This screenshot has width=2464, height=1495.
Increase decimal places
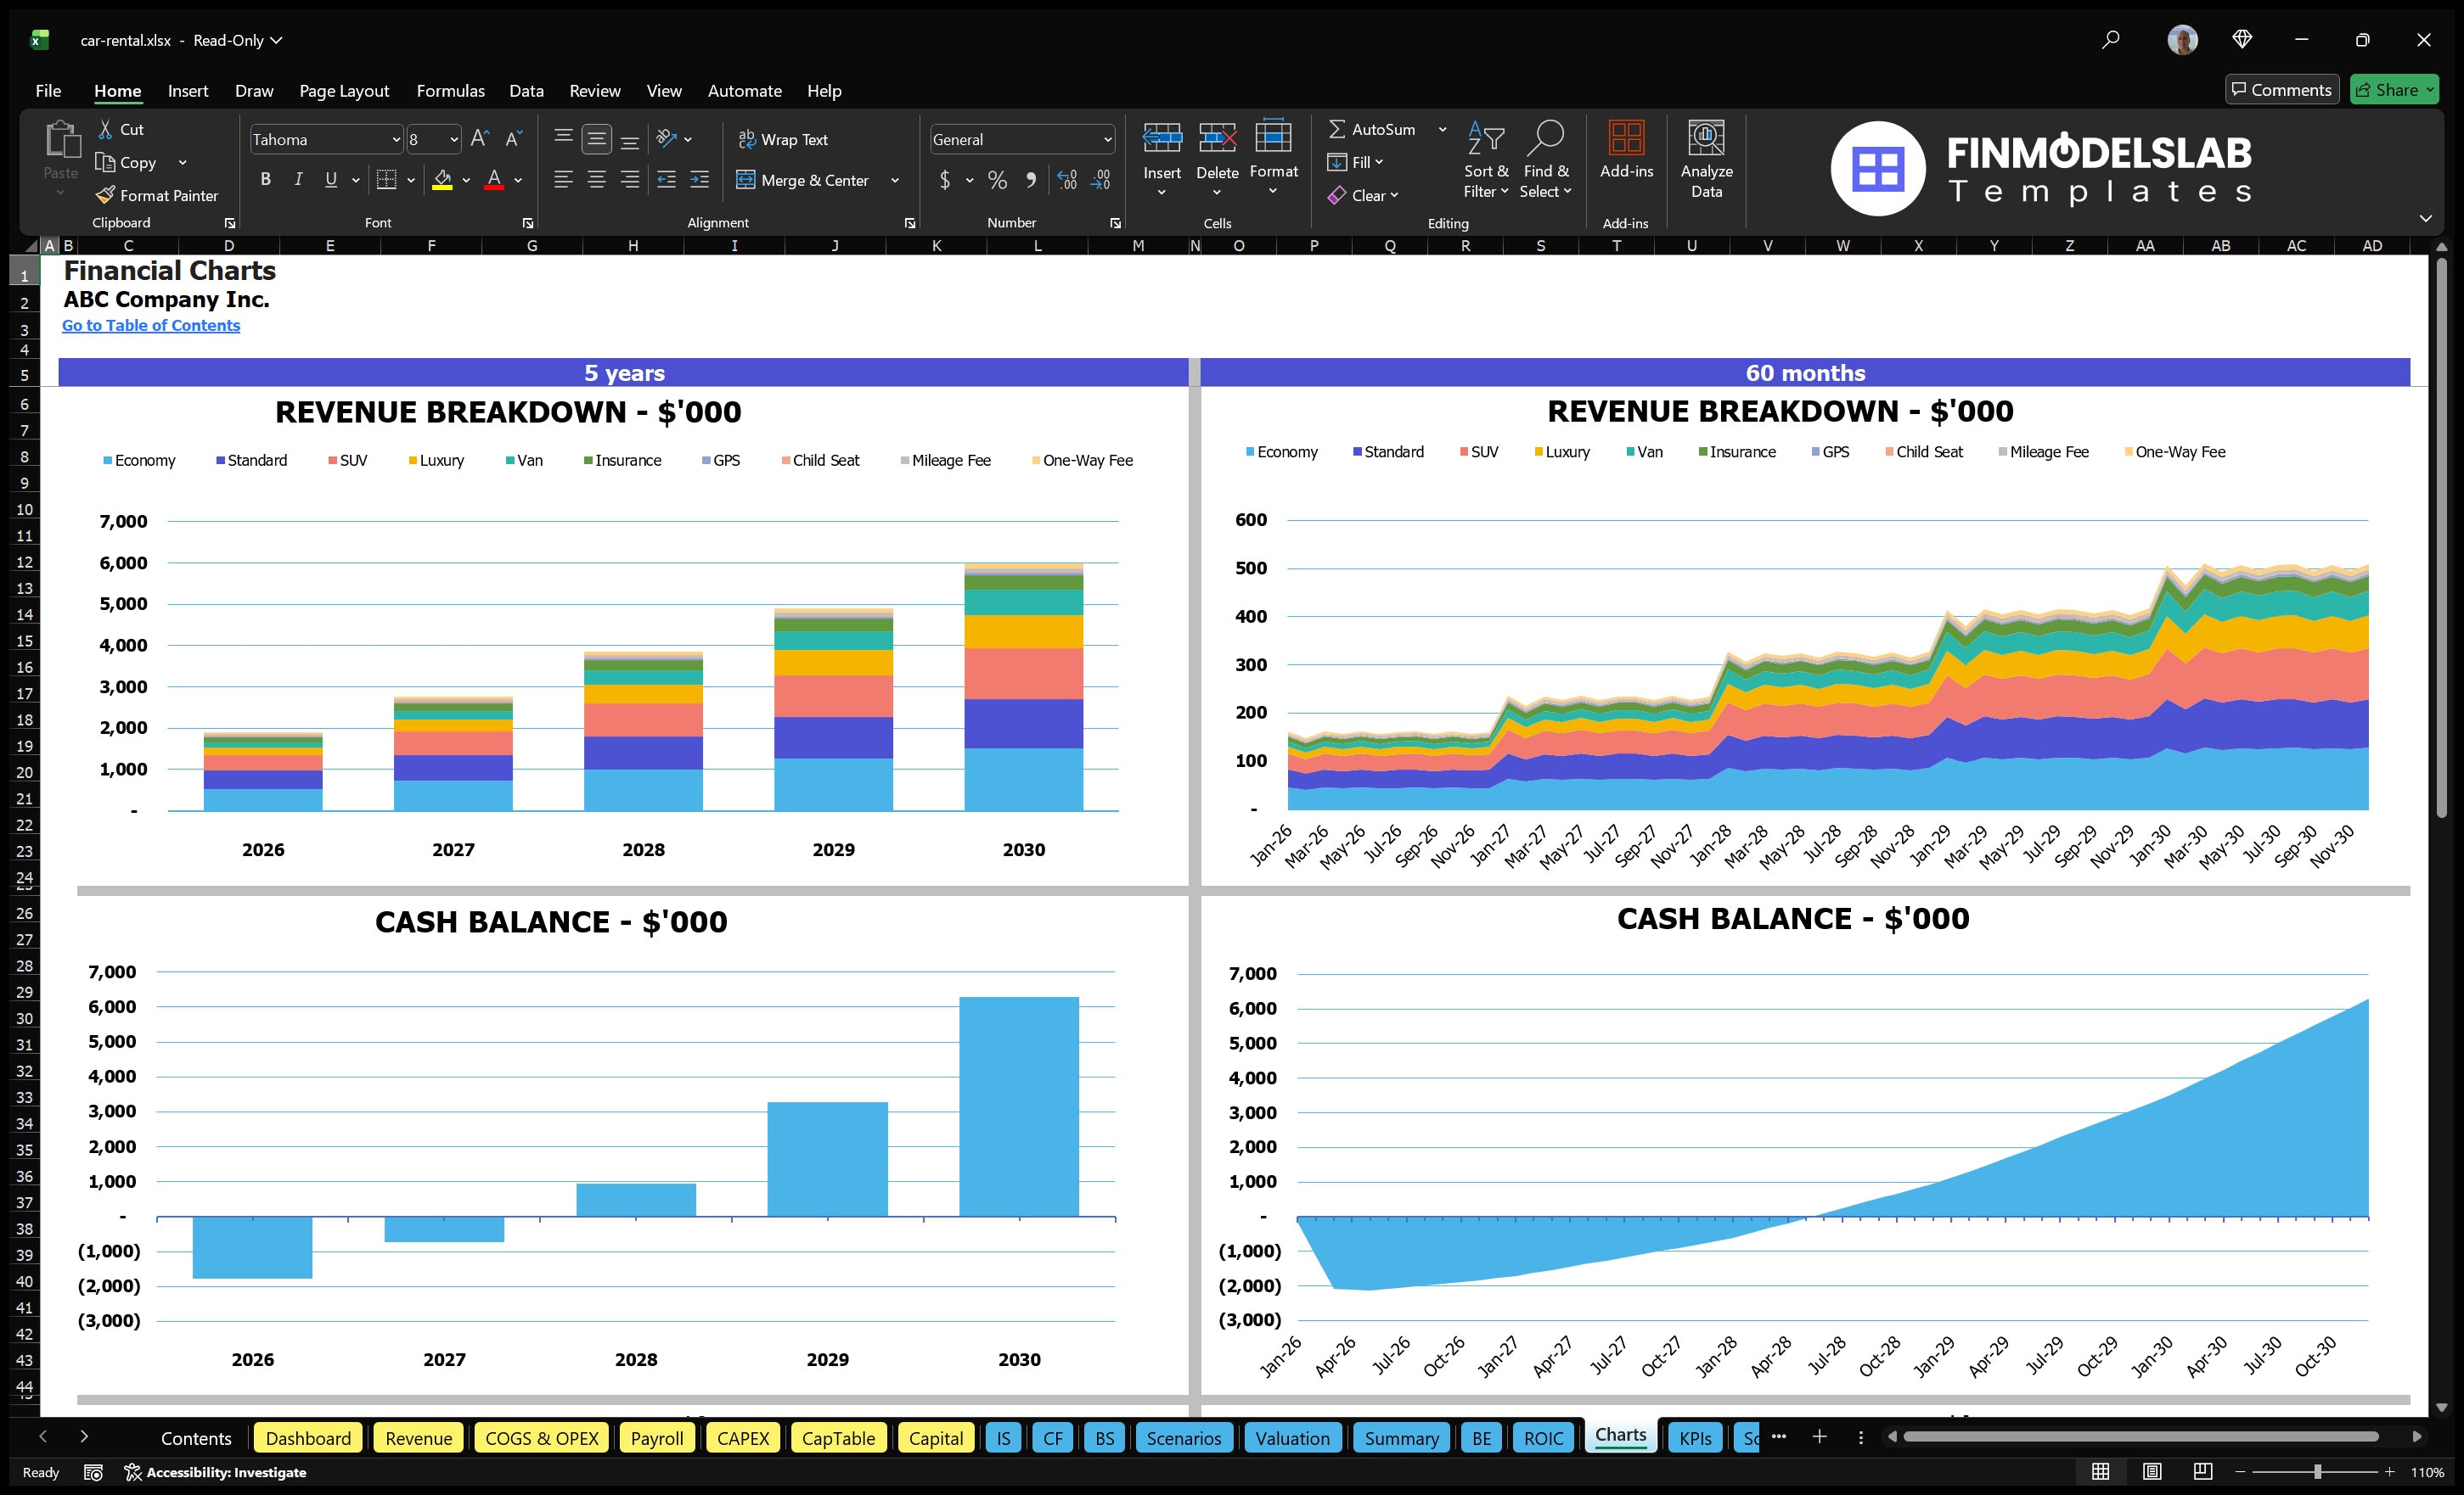(x=1066, y=181)
